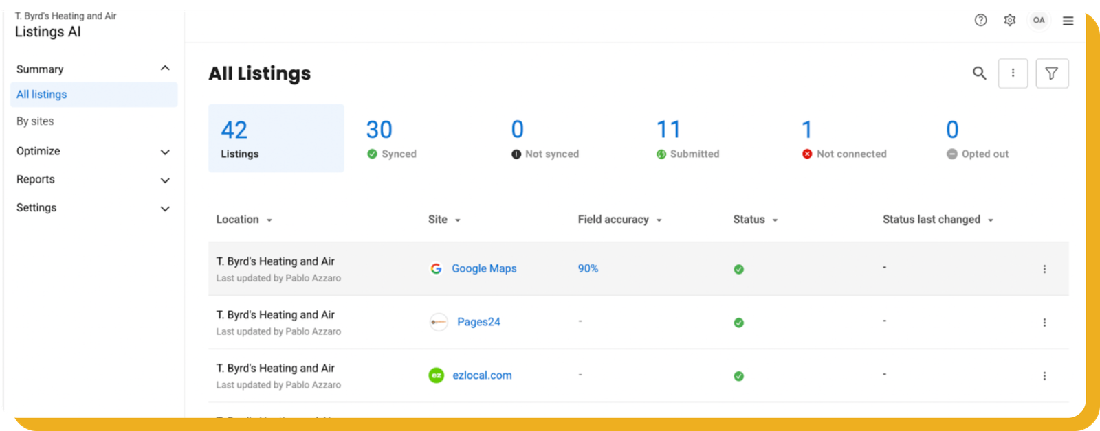Screen dimensions: 1100x431
Task: Open the hamburger menu icon
Action: 1068,21
